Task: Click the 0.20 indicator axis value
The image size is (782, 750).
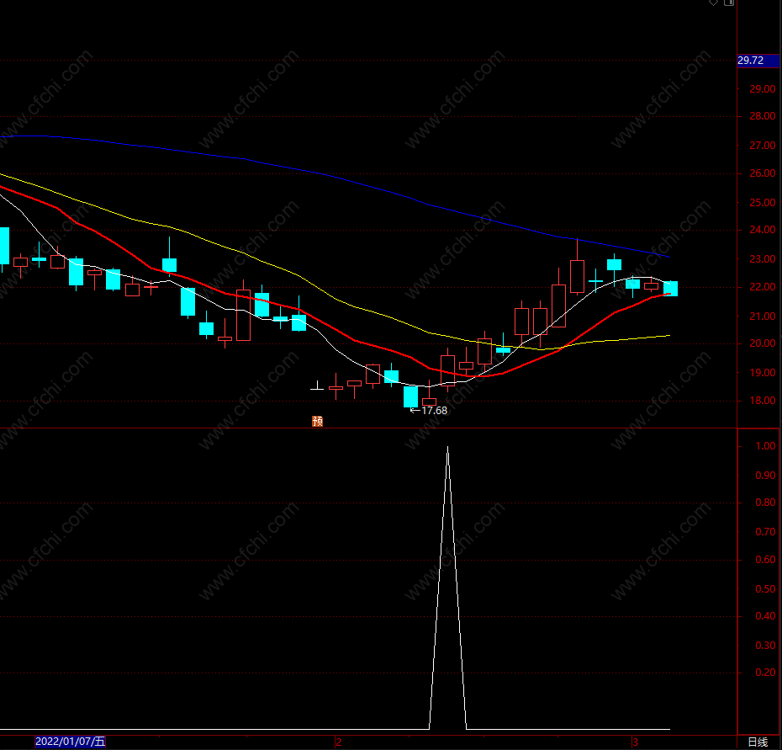Action: tap(765, 672)
